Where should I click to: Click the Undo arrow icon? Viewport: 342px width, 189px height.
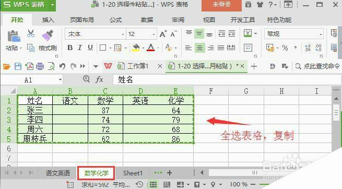coord(62,66)
